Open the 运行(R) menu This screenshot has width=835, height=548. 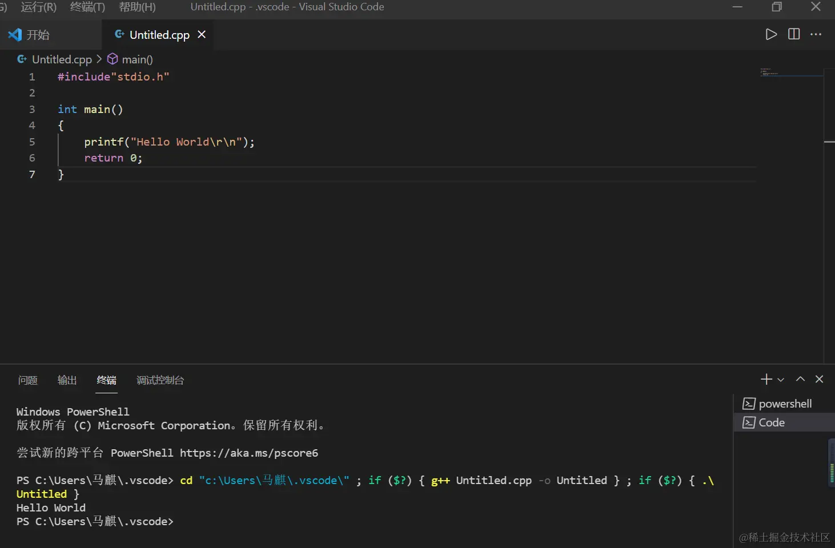point(39,7)
